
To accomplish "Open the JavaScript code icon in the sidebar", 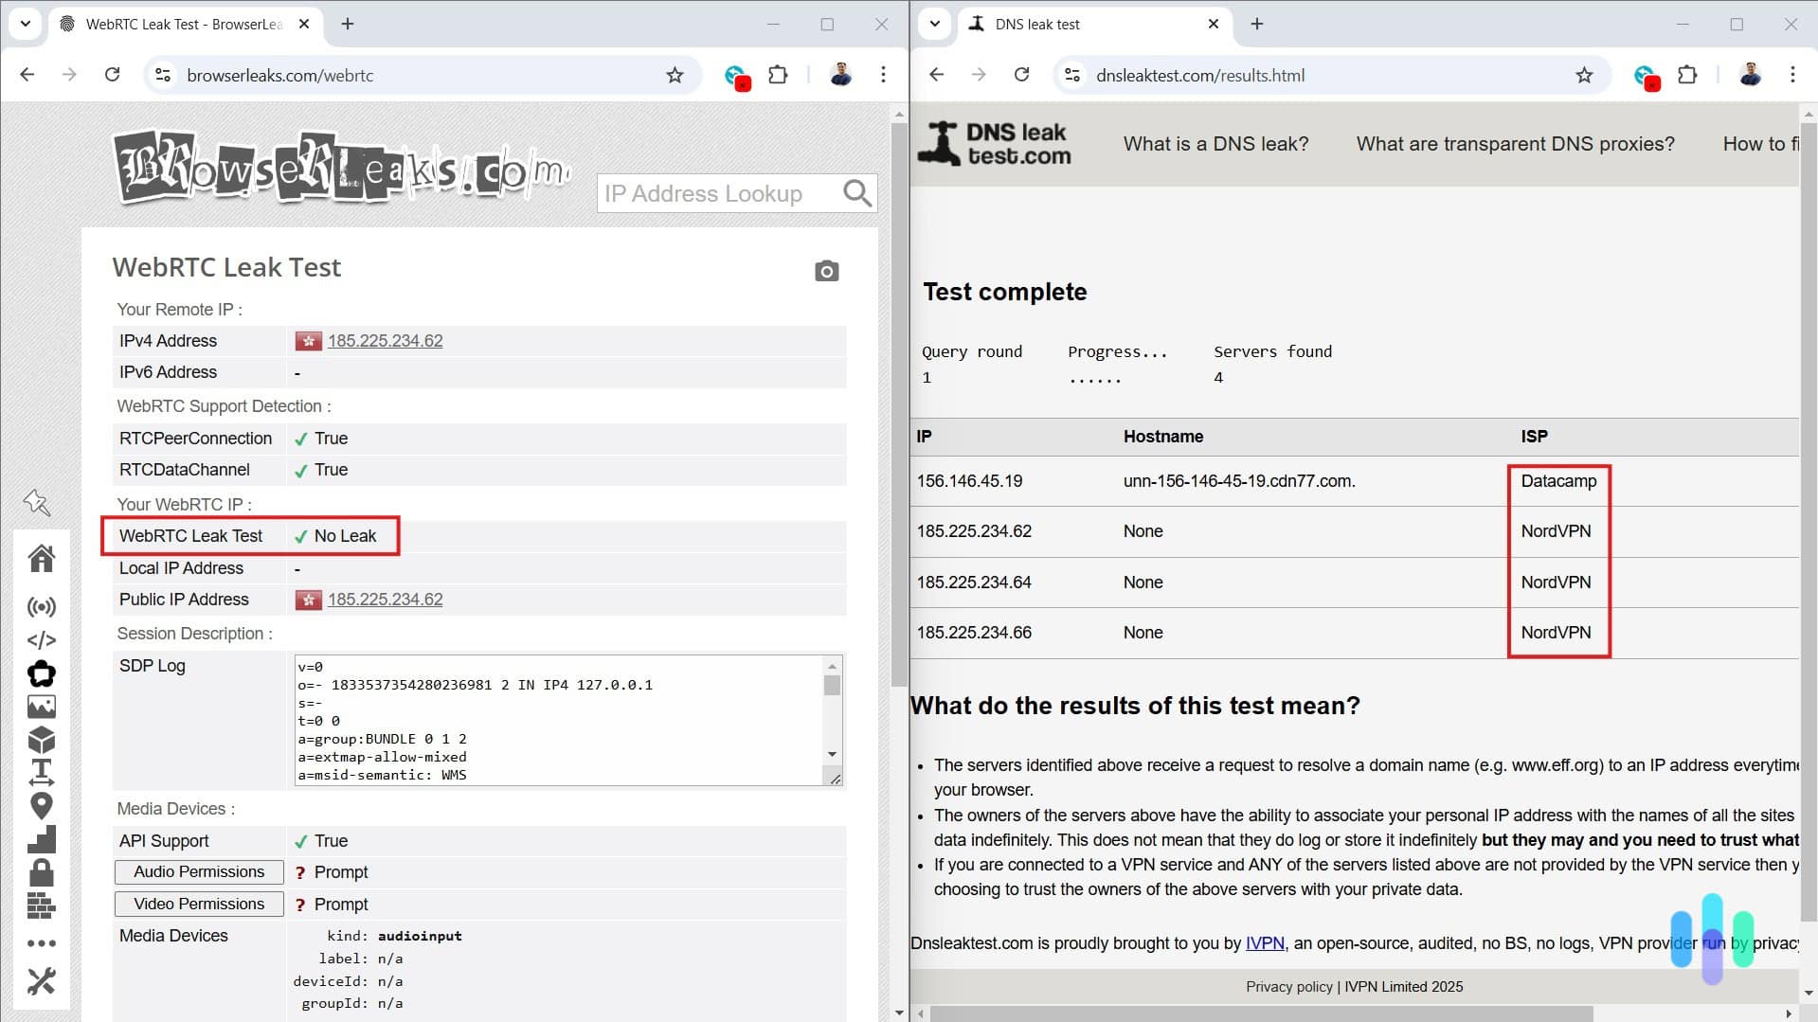I will (42, 639).
